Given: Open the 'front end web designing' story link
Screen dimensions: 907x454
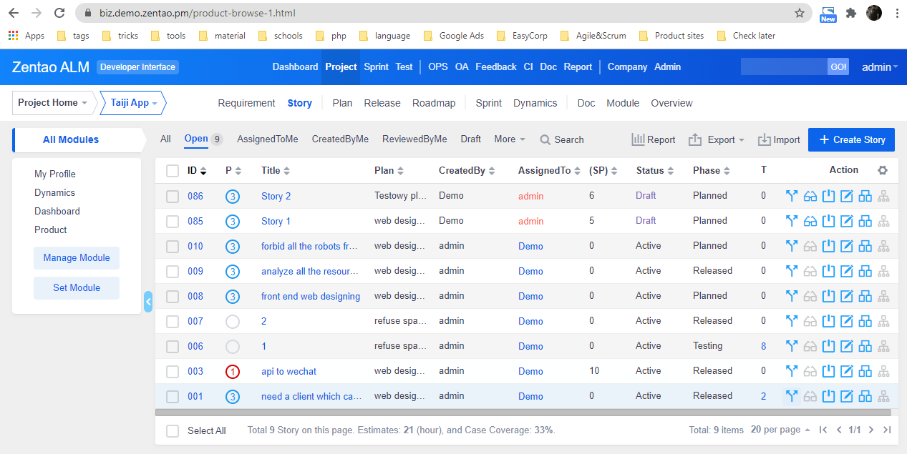Looking at the screenshot, I should [311, 297].
